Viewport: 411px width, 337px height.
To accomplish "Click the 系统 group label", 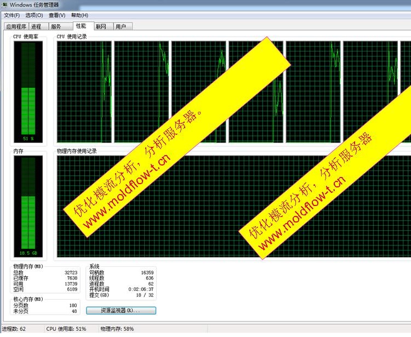I will 94,266.
